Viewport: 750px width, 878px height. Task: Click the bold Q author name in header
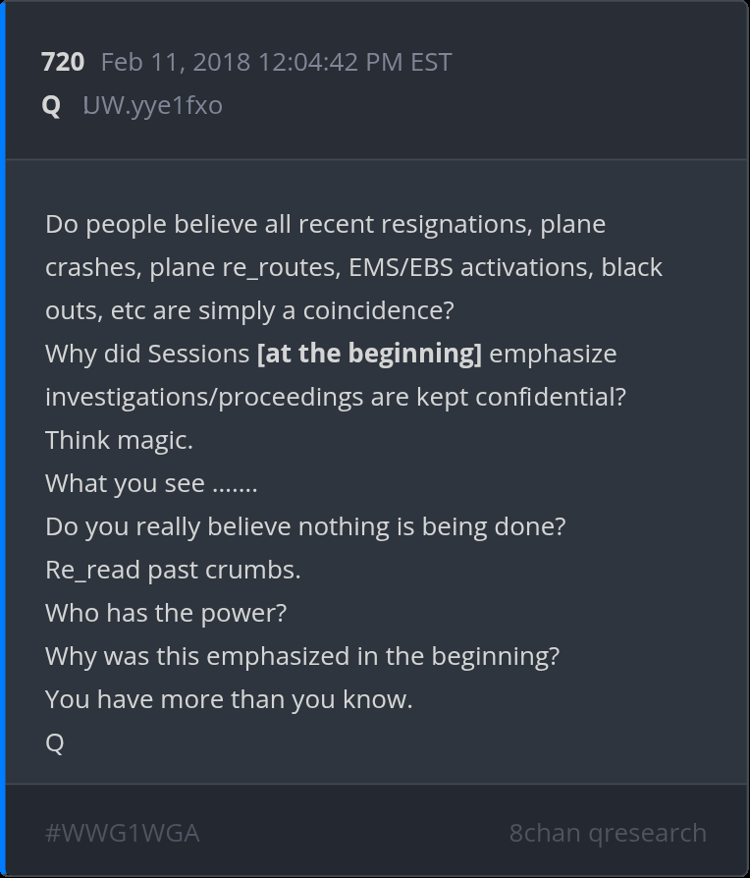tap(51, 105)
